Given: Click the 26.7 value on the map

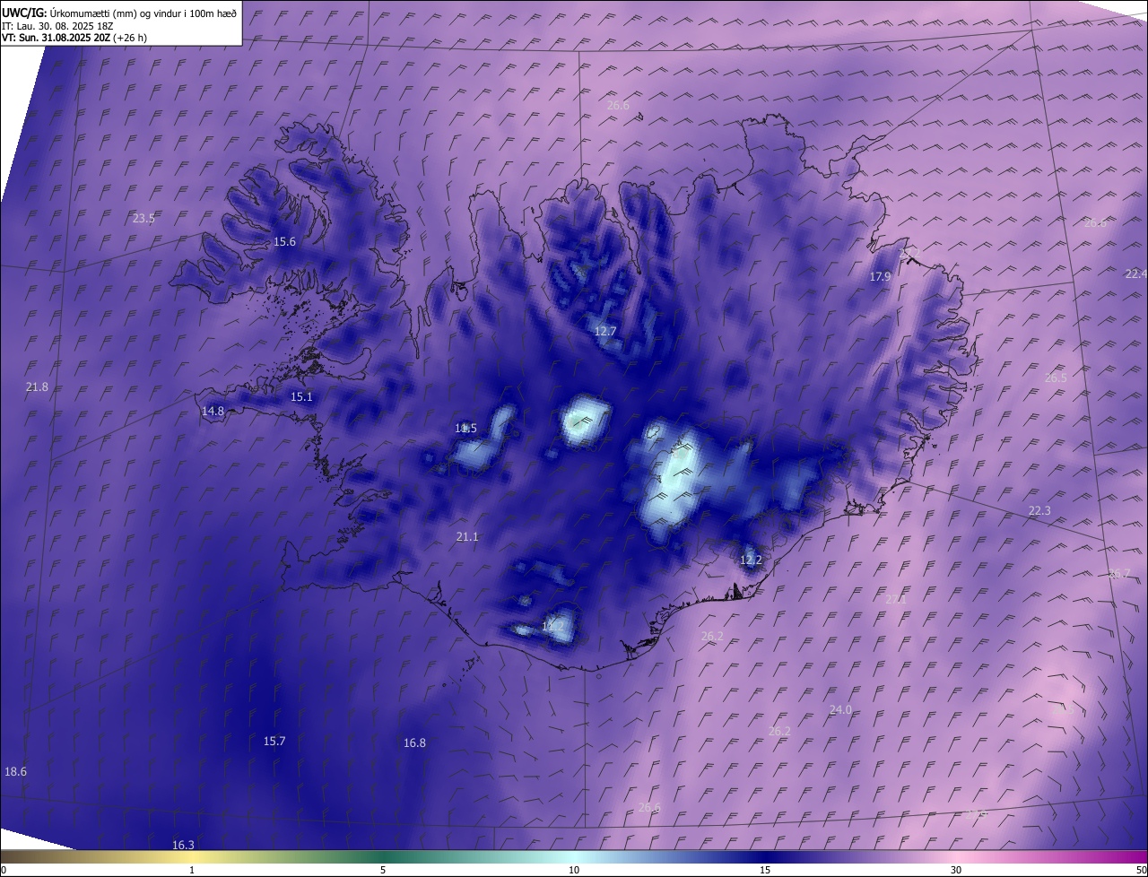Looking at the screenshot, I should (x=1119, y=574).
